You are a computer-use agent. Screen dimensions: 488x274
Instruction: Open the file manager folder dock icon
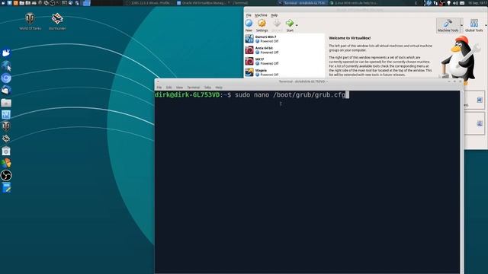coord(6,103)
